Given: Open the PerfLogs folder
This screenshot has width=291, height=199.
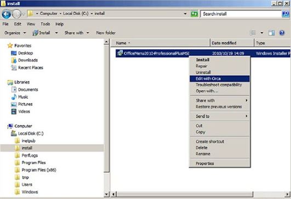Looking at the screenshot, I should 30,155.
